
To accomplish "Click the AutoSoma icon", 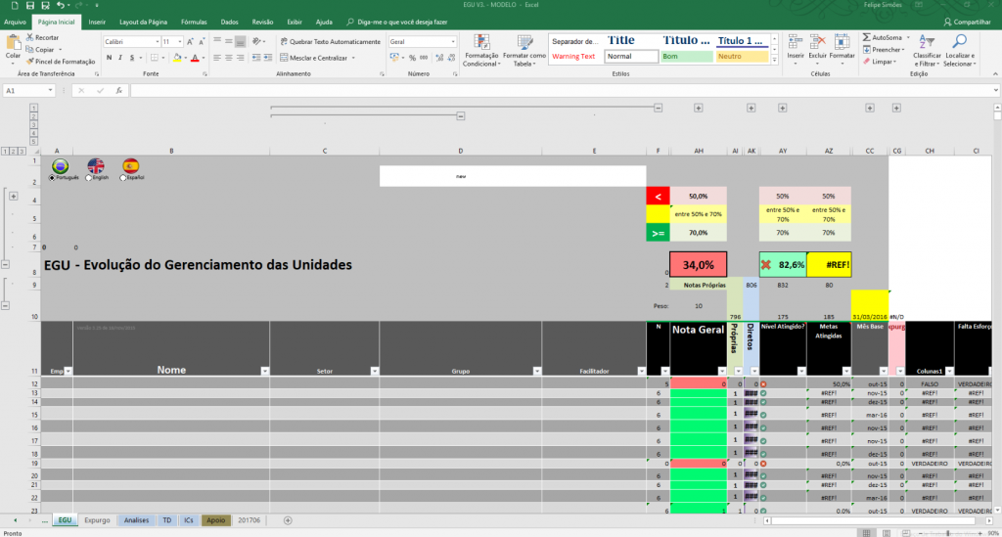I will coord(867,38).
